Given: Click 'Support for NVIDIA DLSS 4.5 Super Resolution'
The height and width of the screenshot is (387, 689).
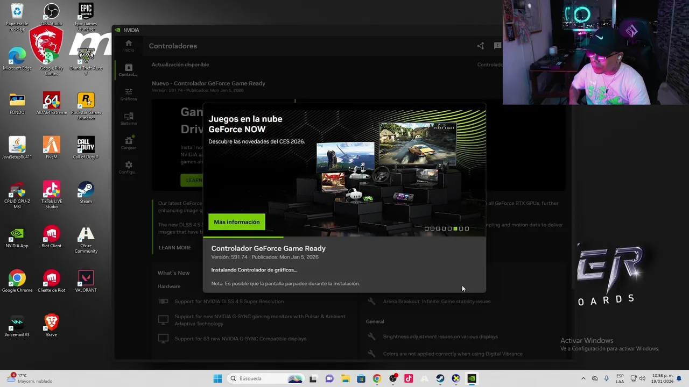Looking at the screenshot, I should click(x=229, y=302).
